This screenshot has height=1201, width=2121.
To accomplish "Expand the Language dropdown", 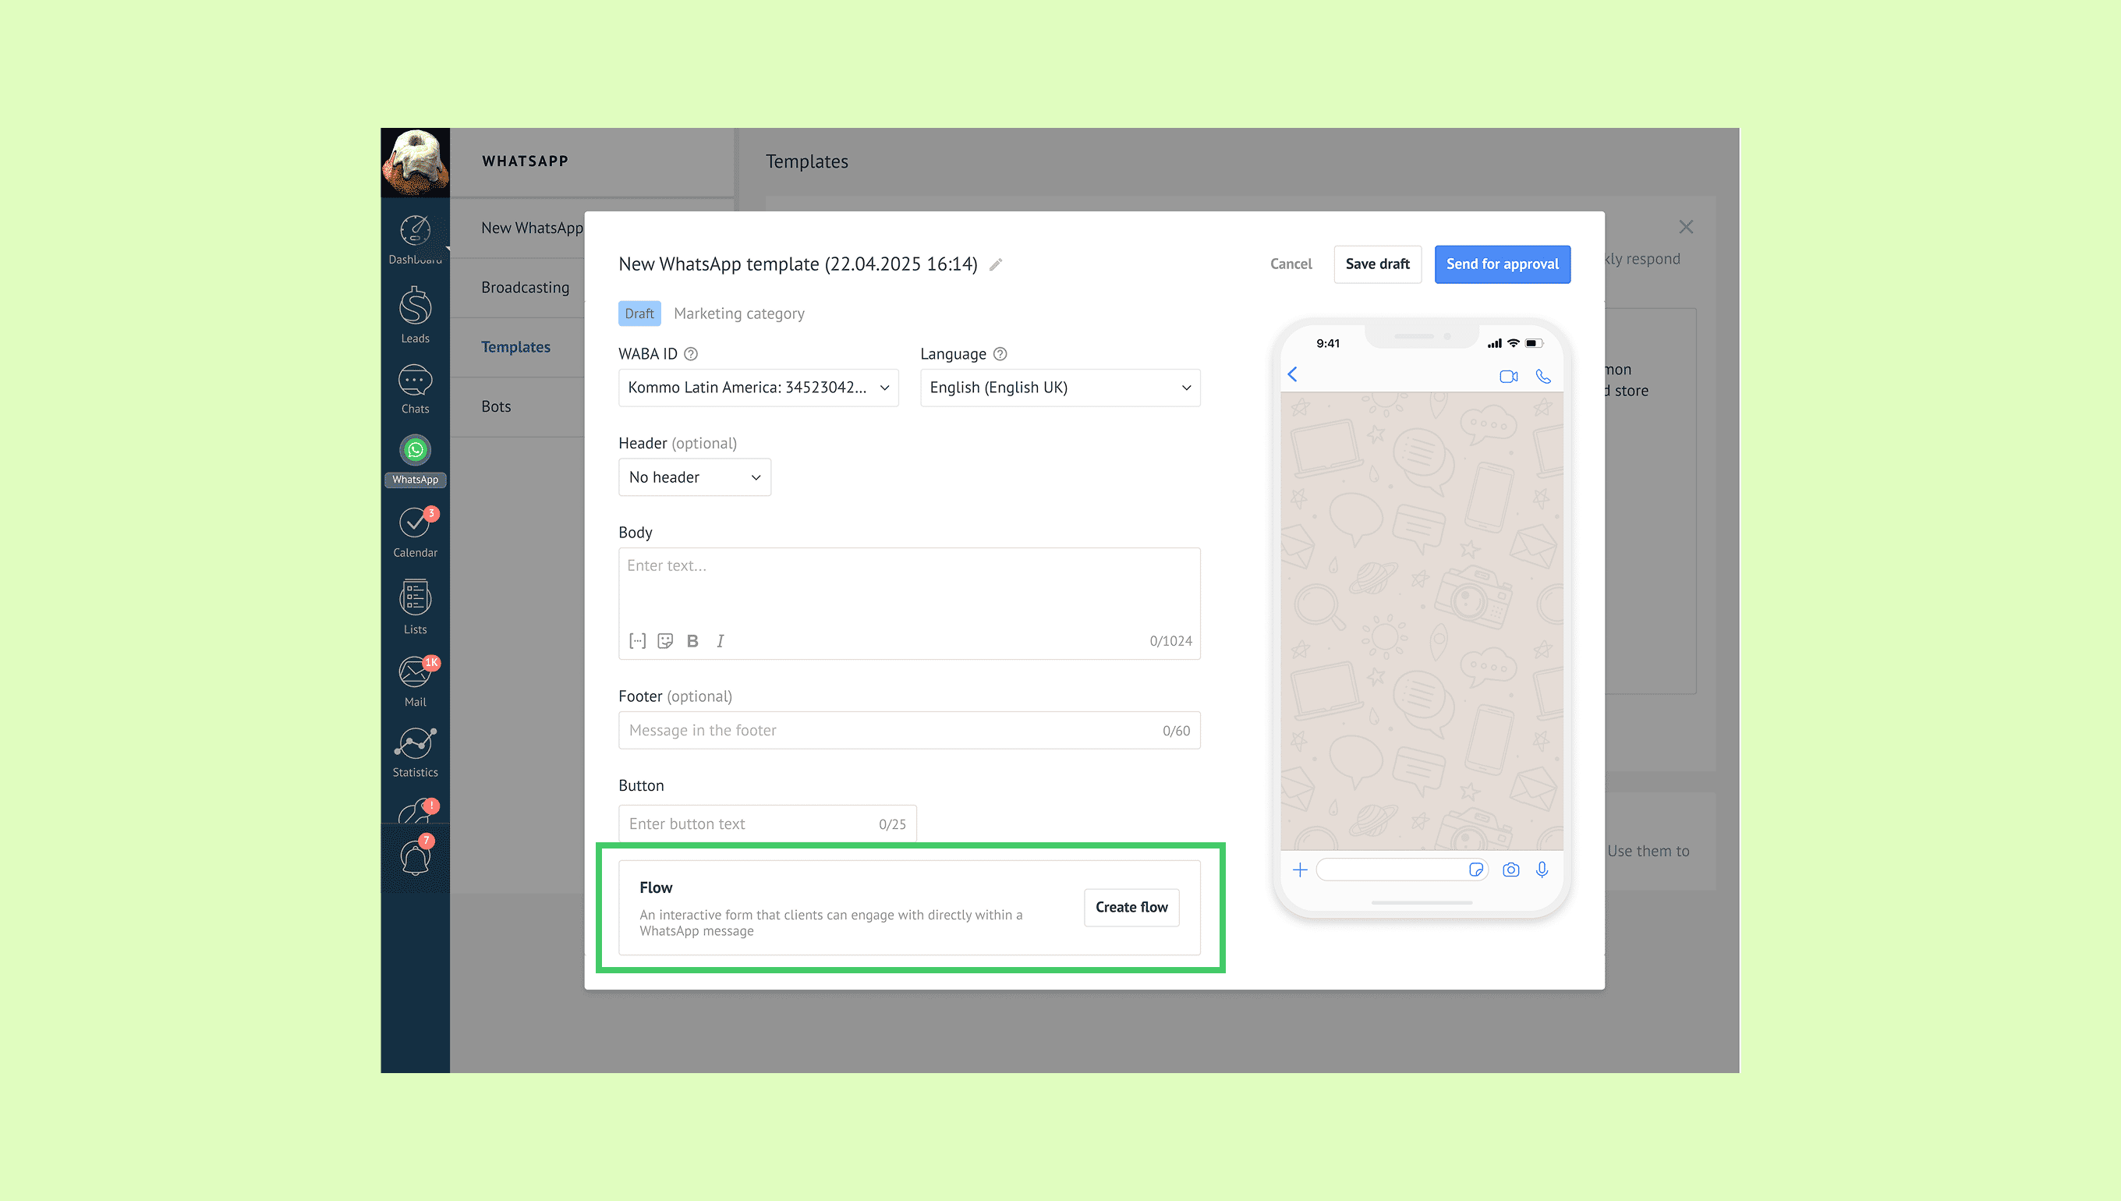I will (1060, 388).
